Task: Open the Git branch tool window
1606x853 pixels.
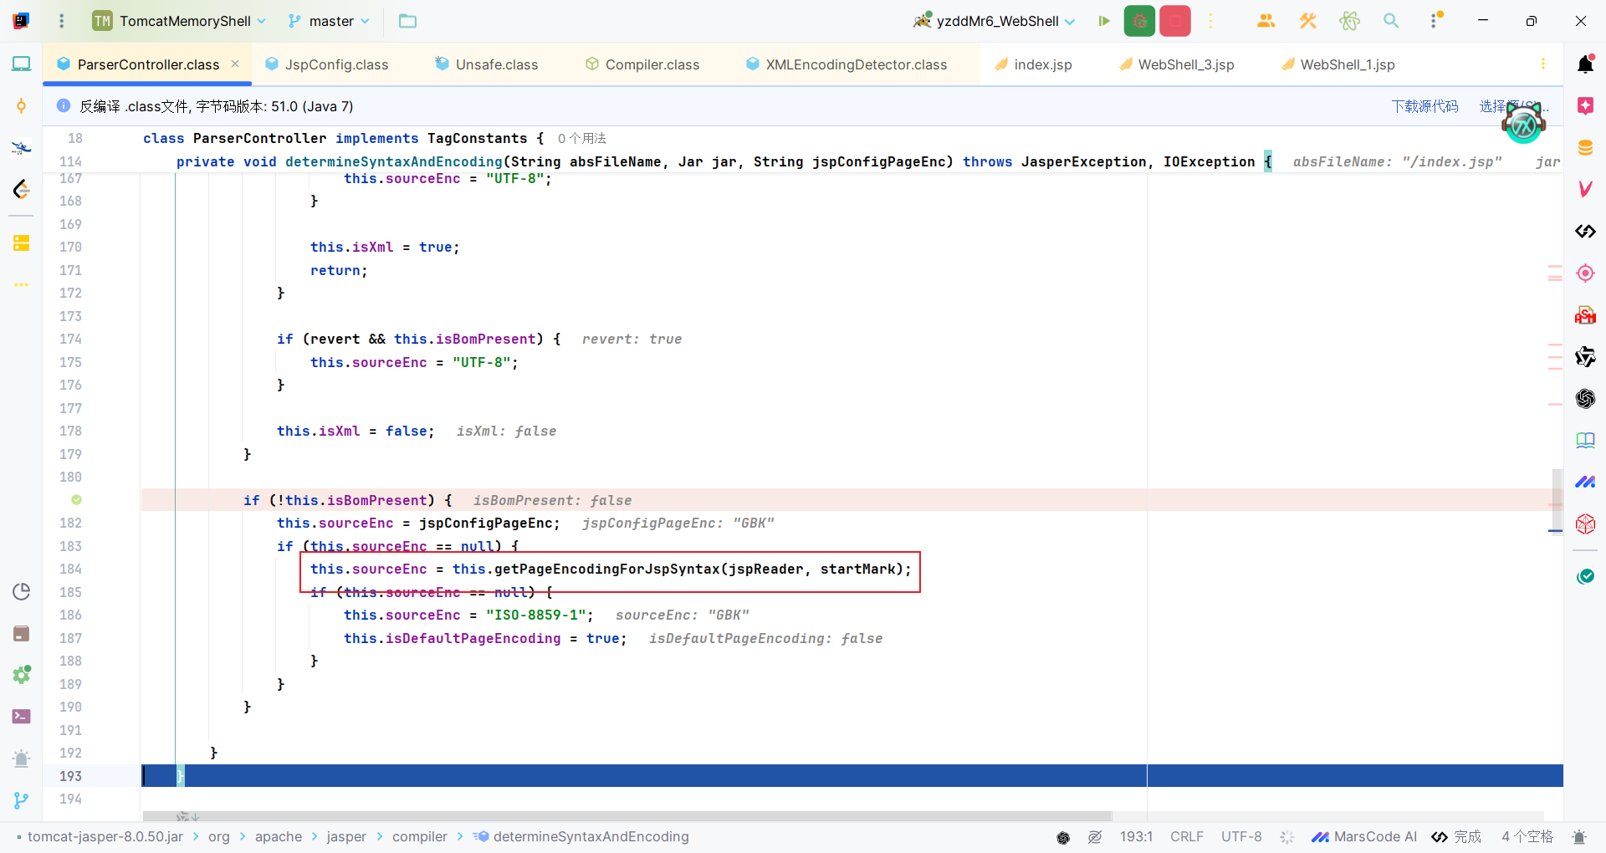Action: click(22, 800)
